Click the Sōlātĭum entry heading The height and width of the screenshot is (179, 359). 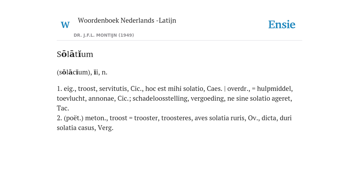pyautogui.click(x=75, y=54)
